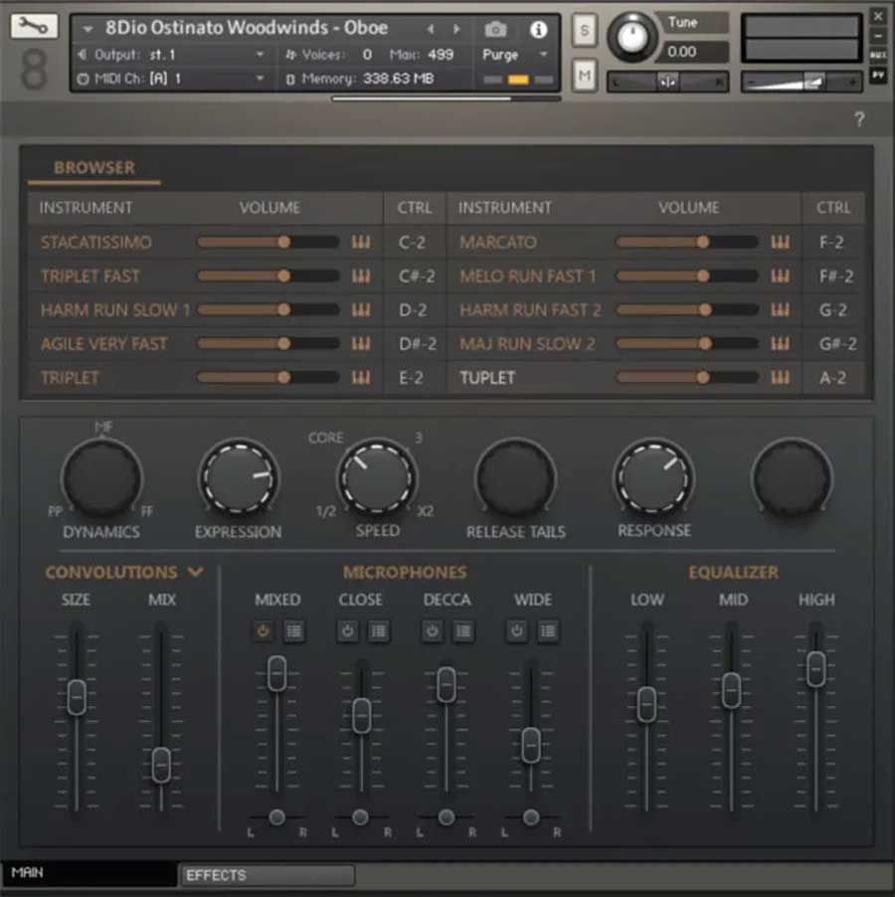This screenshot has width=895, height=897.
Task: Click the Dynamics knob
Action: [101, 478]
